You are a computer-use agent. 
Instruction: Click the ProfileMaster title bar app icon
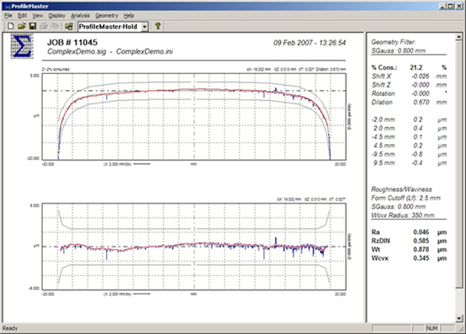(7, 7)
